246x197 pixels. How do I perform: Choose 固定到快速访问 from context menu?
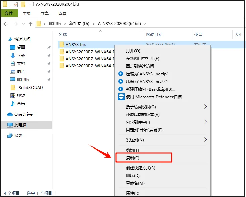(163, 66)
